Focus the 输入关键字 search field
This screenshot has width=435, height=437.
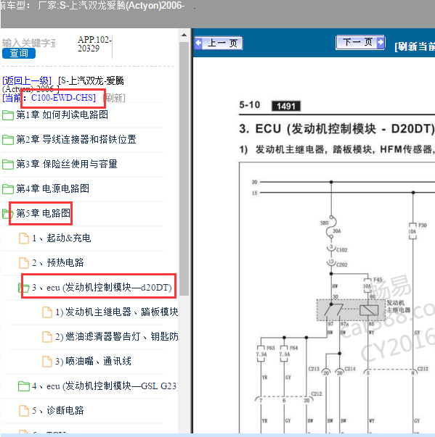[29, 43]
